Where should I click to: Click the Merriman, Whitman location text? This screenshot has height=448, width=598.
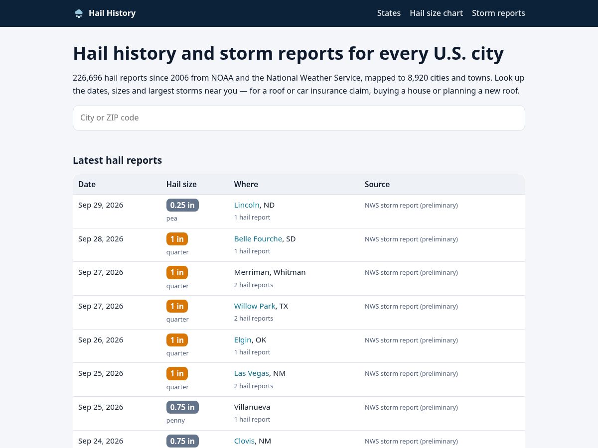pos(270,272)
